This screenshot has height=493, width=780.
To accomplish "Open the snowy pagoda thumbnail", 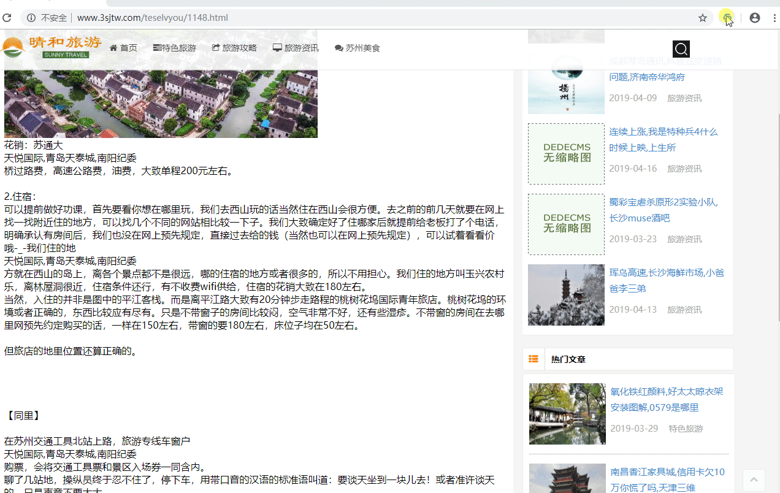I will (566, 295).
